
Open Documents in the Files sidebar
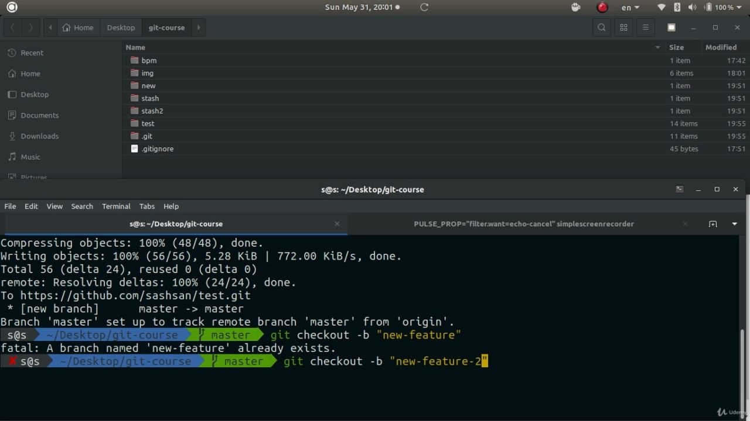pyautogui.click(x=39, y=115)
